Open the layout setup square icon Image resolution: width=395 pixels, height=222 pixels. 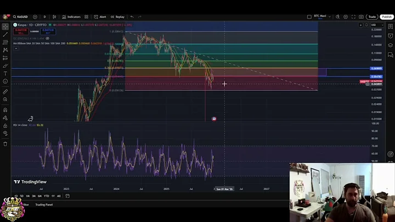309,17
